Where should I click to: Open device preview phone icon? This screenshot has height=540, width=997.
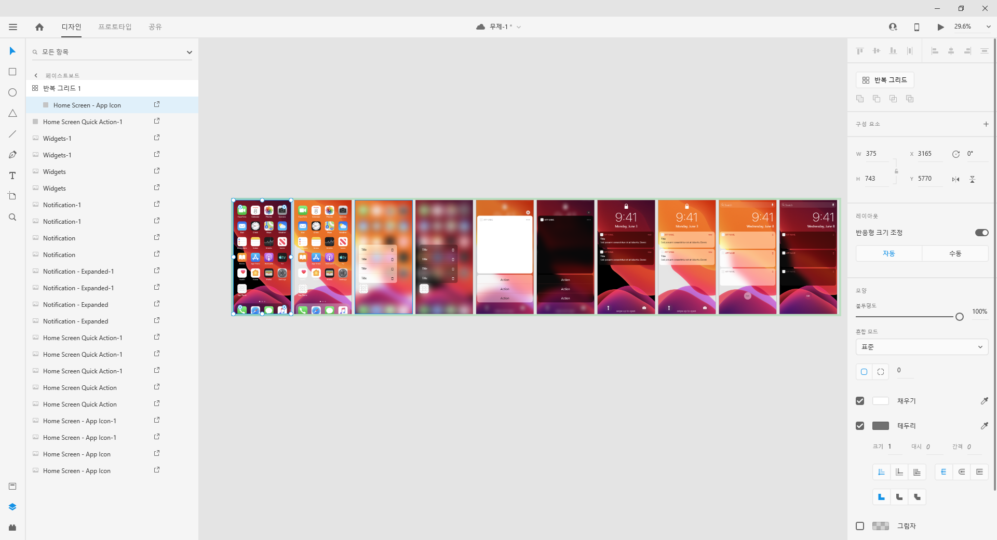[917, 27]
